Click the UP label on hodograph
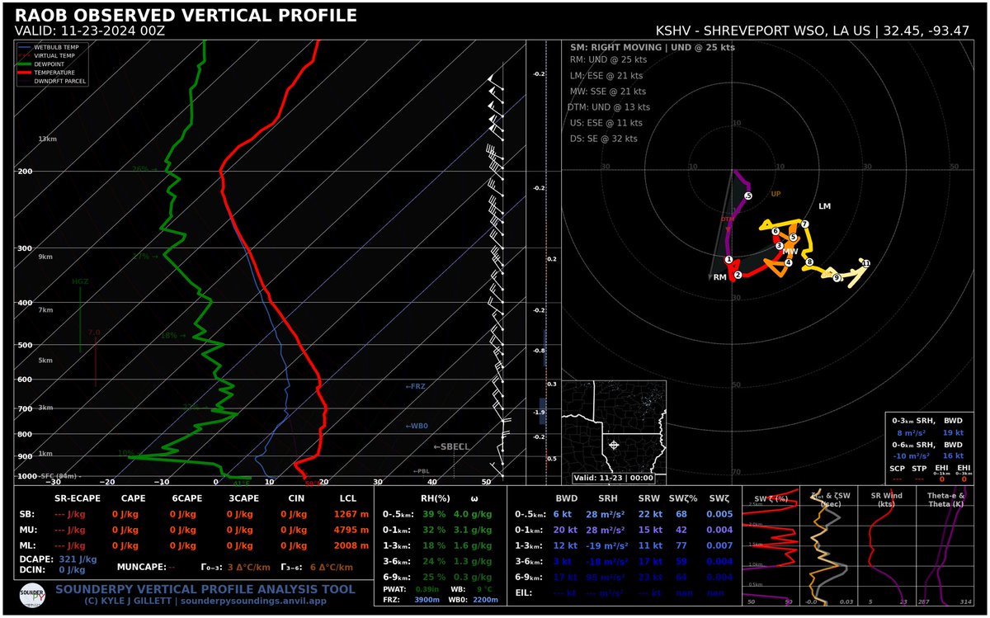Screen dimensions: 990x618 point(775,194)
